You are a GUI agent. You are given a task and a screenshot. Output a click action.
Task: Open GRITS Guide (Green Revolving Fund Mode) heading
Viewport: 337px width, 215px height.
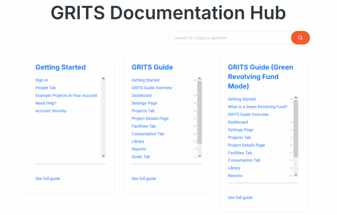(260, 77)
